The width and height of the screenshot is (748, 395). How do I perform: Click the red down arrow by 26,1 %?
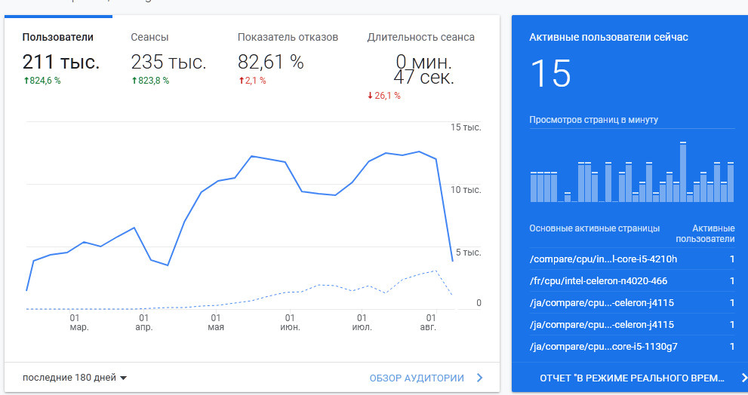pyautogui.click(x=370, y=96)
